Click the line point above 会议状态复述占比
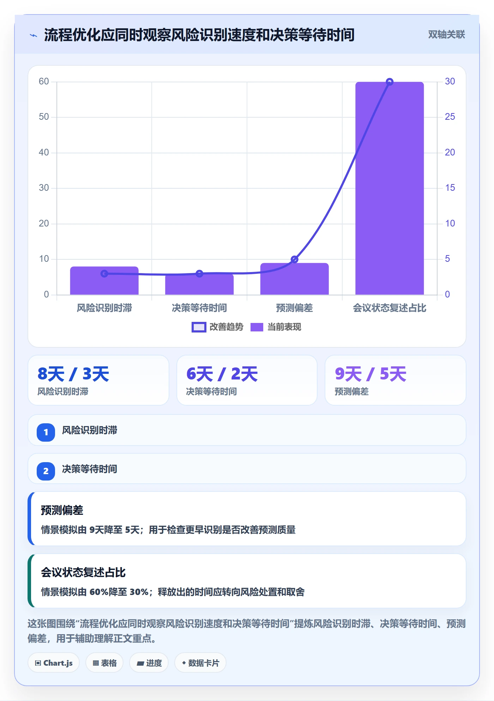The image size is (494, 701). tap(390, 82)
